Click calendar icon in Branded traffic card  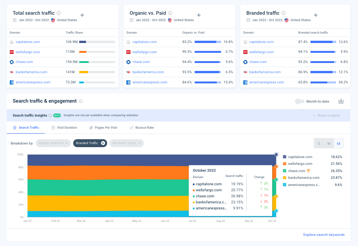248,20
